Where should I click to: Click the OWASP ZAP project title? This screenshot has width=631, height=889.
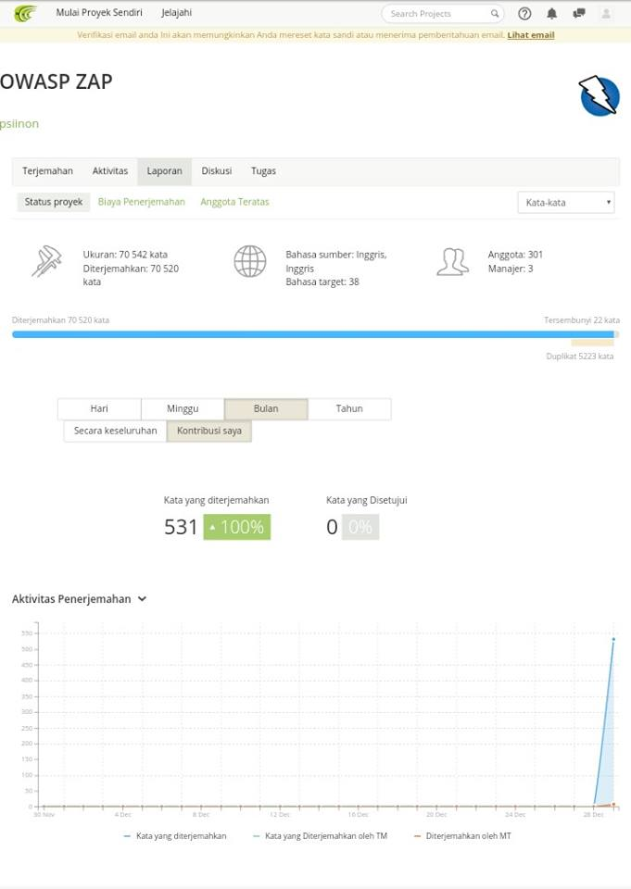pyautogui.click(x=57, y=81)
